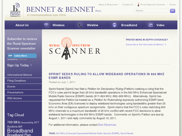Focus the Search input field
182x136 pixels.
[x=152, y=11]
